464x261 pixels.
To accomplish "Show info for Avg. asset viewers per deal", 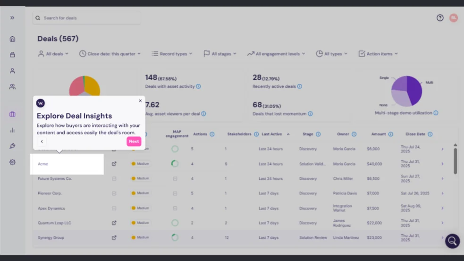I will pyautogui.click(x=203, y=114).
